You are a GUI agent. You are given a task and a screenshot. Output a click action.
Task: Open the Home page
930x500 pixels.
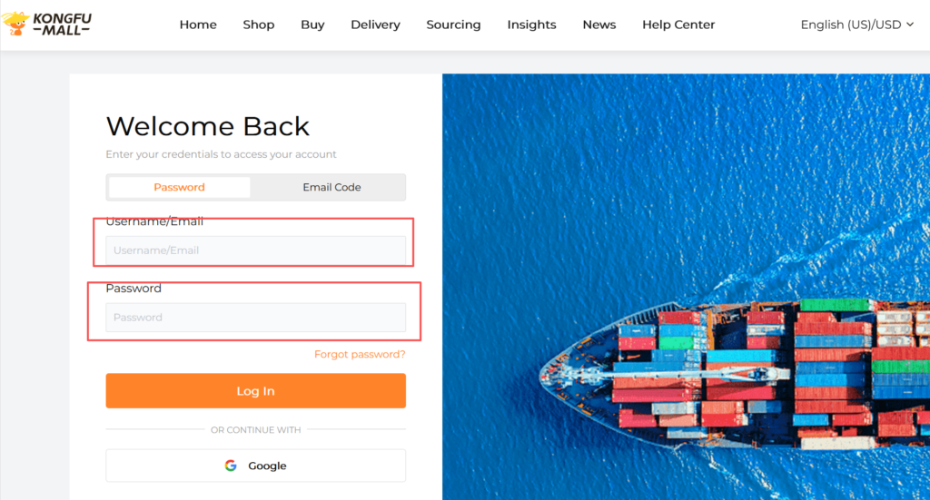pos(198,25)
